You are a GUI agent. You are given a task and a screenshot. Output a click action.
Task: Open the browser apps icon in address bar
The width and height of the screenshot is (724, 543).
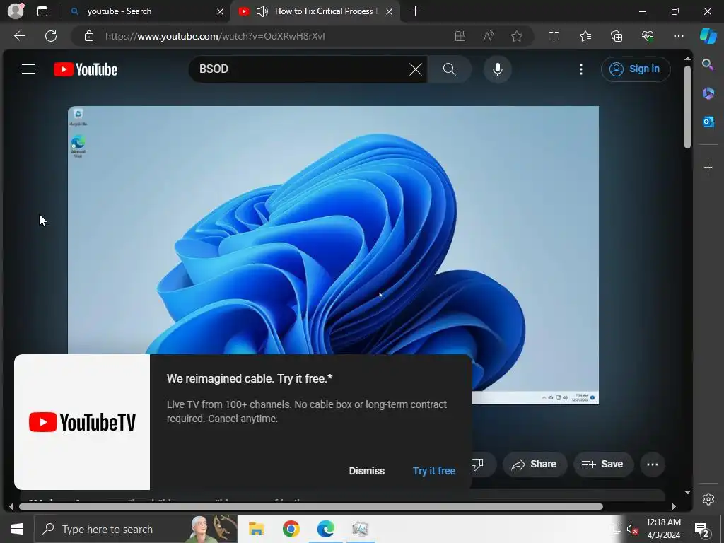(460, 36)
